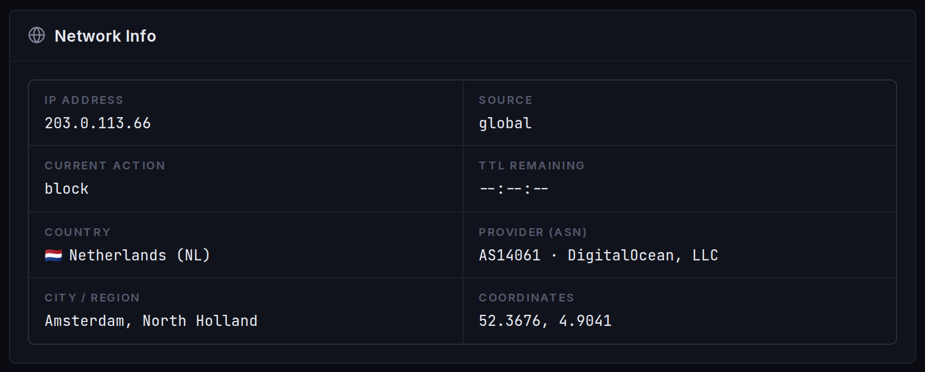Screen dimensions: 925x372
Task: Select country text Netherlands (NL)
Action: [140, 255]
